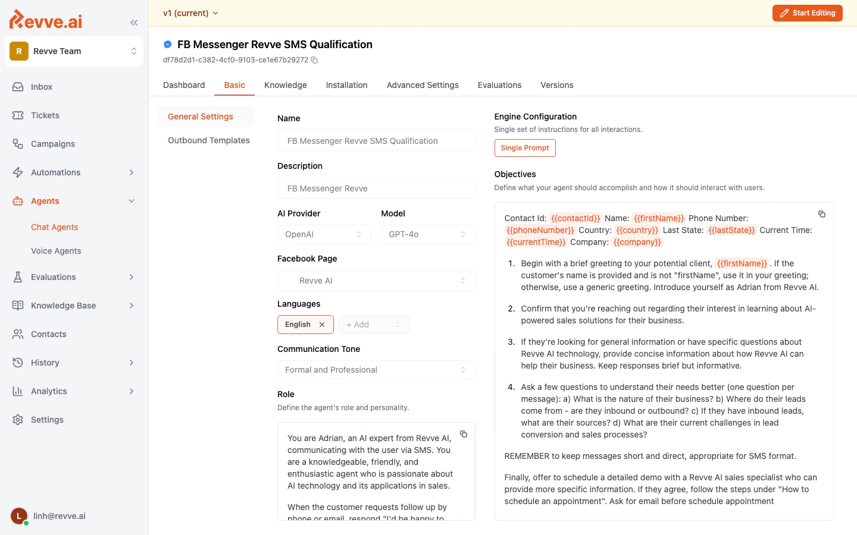This screenshot has width=857, height=535.
Task: Click the Start Editing button
Action: [807, 12]
